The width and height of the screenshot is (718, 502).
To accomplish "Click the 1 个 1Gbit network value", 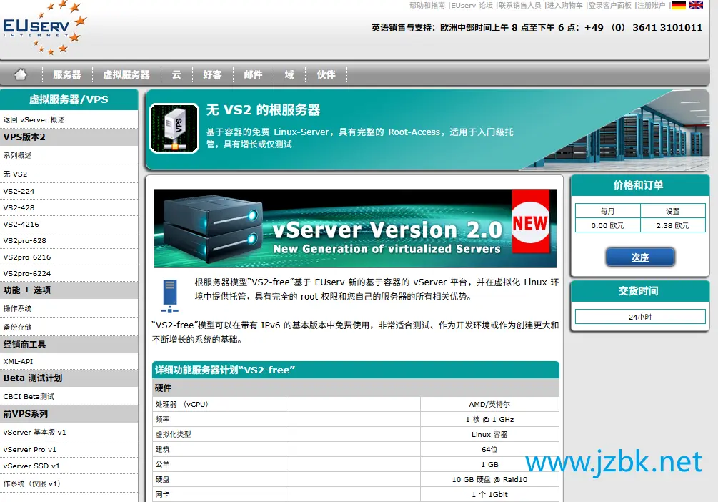I will click(489, 495).
